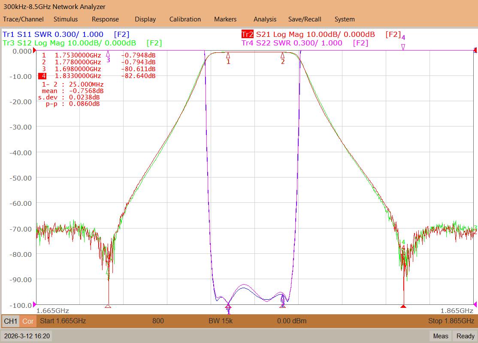Screen dimensions: 478x343
Task: Click the red Tr2 active trace badge
Action: [247, 34]
